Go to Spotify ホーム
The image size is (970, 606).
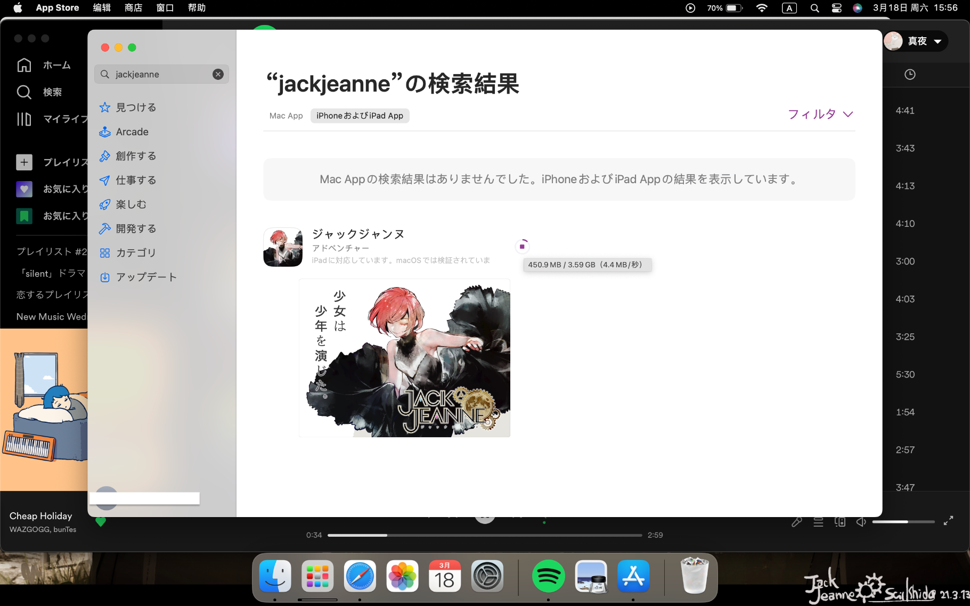click(x=45, y=65)
